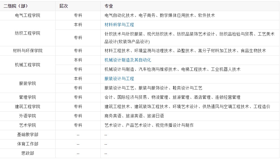
Task: Click the 体育工作部 cell
Action: coord(28,144)
